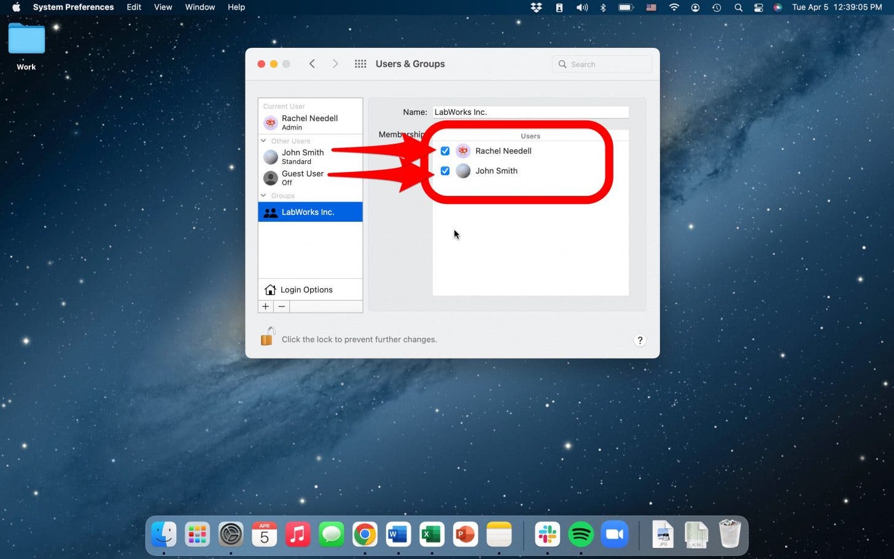This screenshot has height=559, width=894.
Task: Go back with the left chevron
Action: tap(312, 64)
